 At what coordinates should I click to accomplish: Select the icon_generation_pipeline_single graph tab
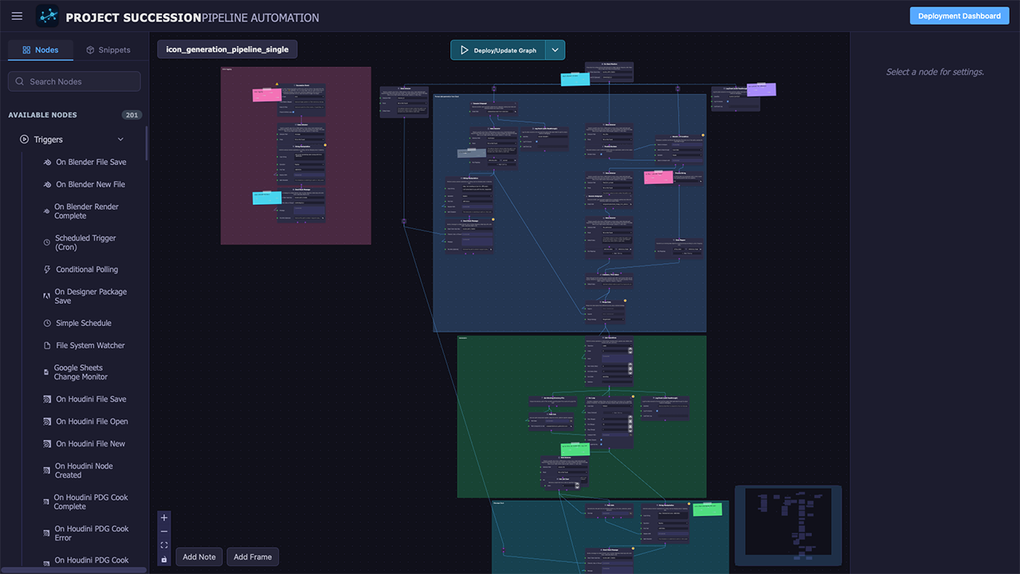click(x=227, y=49)
